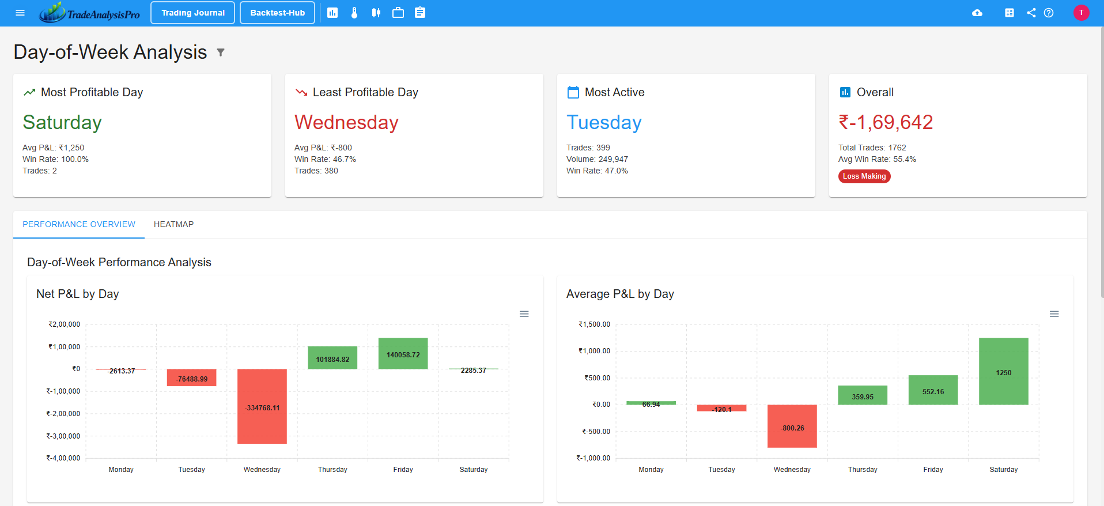
Task: Click the Saturday heading in Most Profitable card
Action: click(x=62, y=122)
